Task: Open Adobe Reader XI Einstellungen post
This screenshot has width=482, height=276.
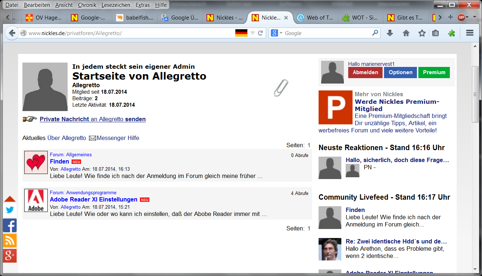Action: pos(94,200)
